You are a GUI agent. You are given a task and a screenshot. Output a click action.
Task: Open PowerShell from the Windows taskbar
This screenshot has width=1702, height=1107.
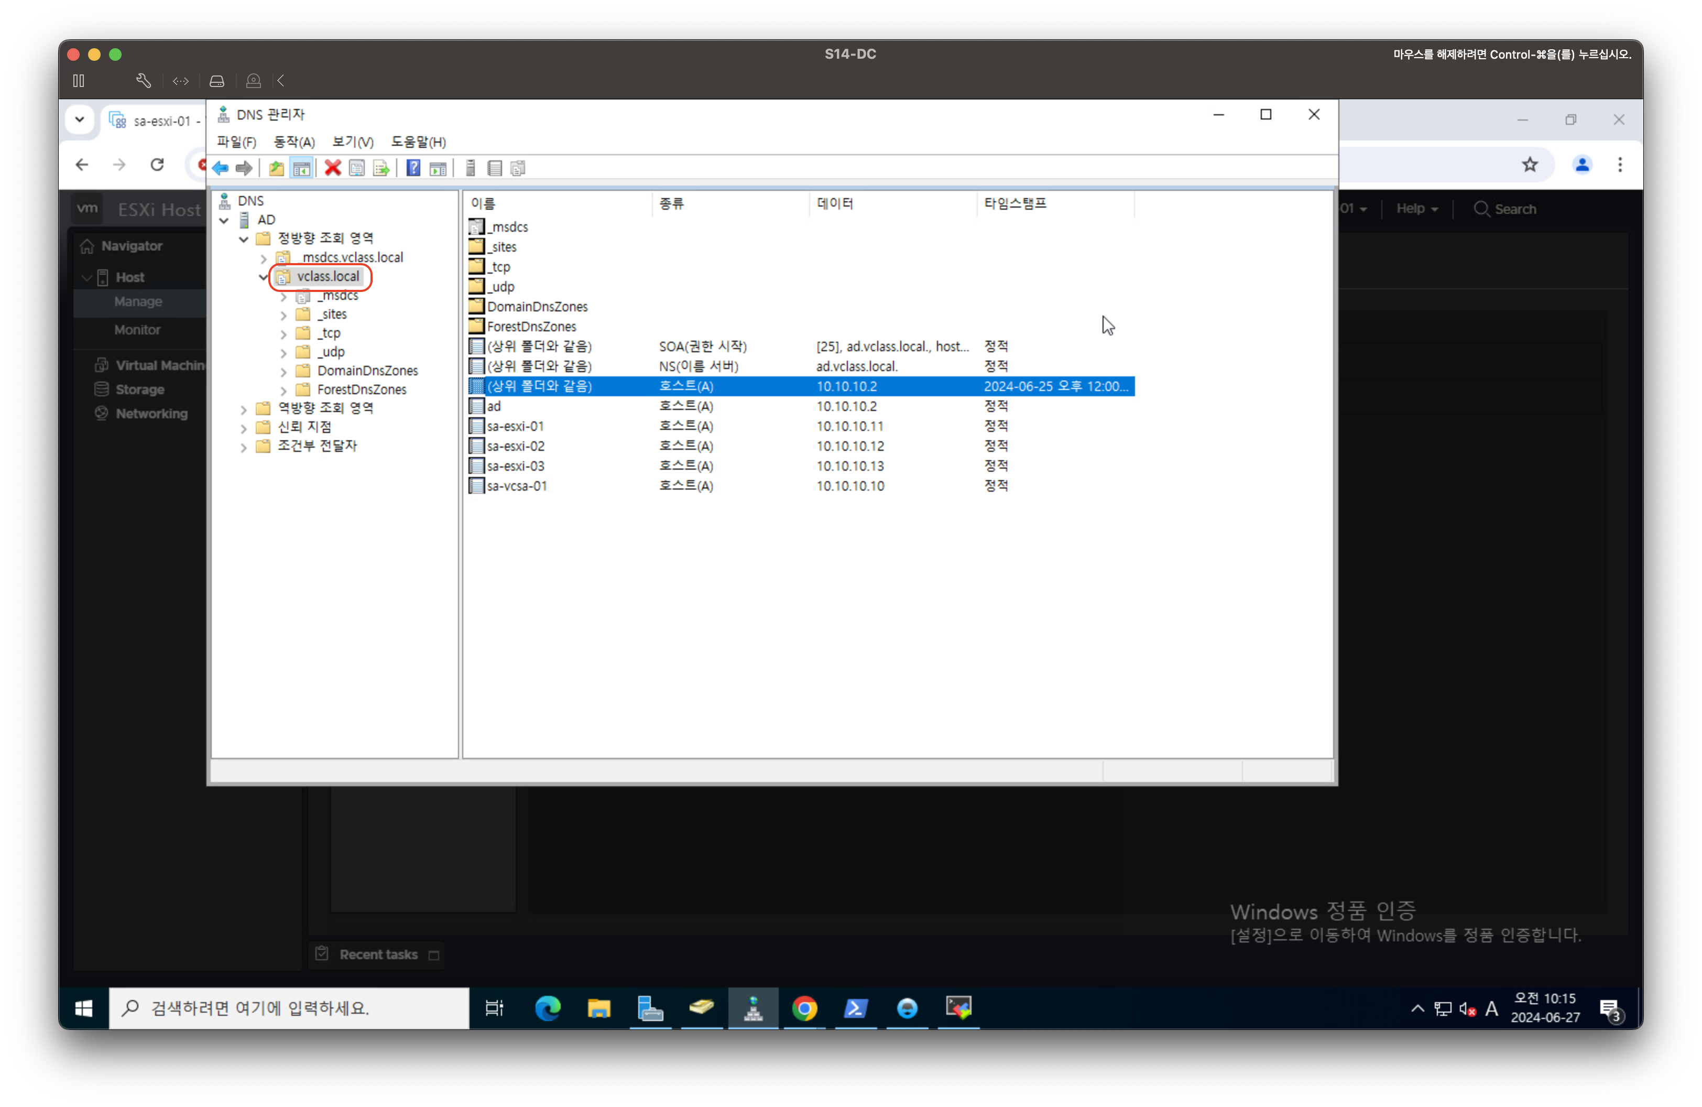coord(855,1008)
